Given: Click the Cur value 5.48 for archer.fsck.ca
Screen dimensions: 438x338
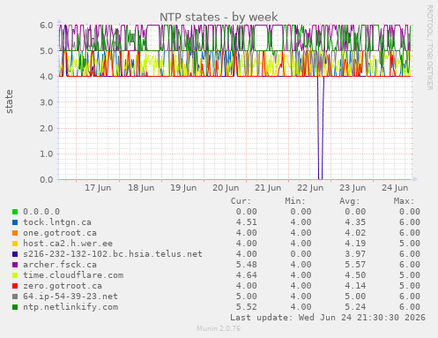Looking at the screenshot, I should (x=247, y=265).
